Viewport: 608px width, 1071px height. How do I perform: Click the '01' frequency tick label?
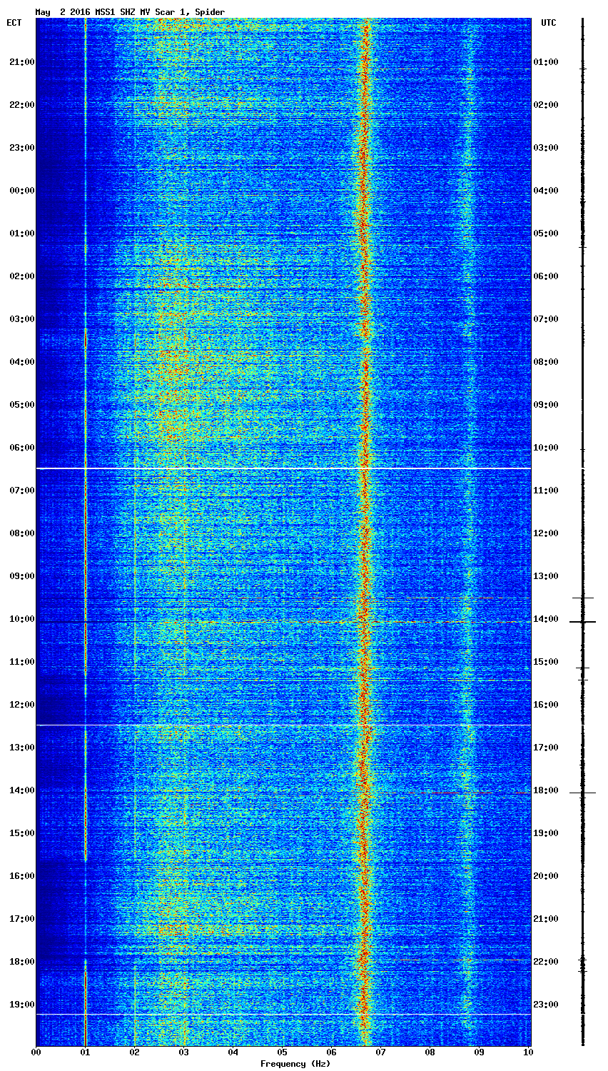click(86, 1052)
